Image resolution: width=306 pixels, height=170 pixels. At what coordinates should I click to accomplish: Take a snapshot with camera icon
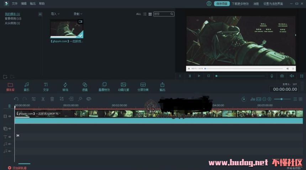tap(282, 76)
